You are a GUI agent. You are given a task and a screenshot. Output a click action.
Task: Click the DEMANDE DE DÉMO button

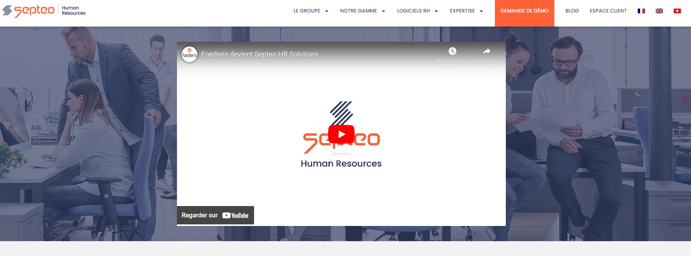pyautogui.click(x=525, y=13)
